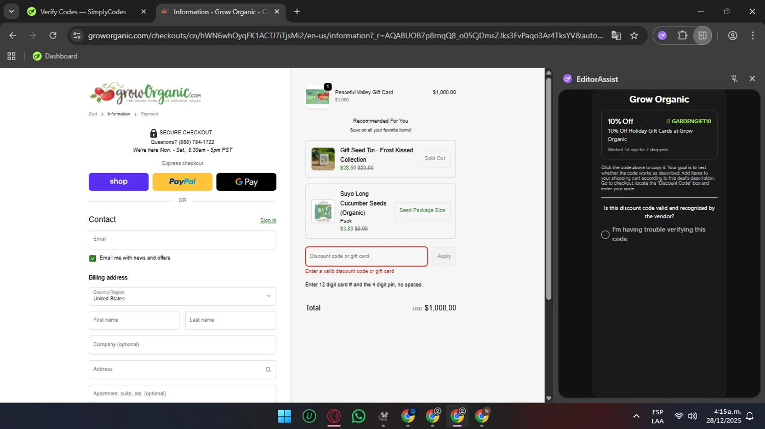Open the volume speaker icon
This screenshot has height=429, width=765.
(692, 416)
